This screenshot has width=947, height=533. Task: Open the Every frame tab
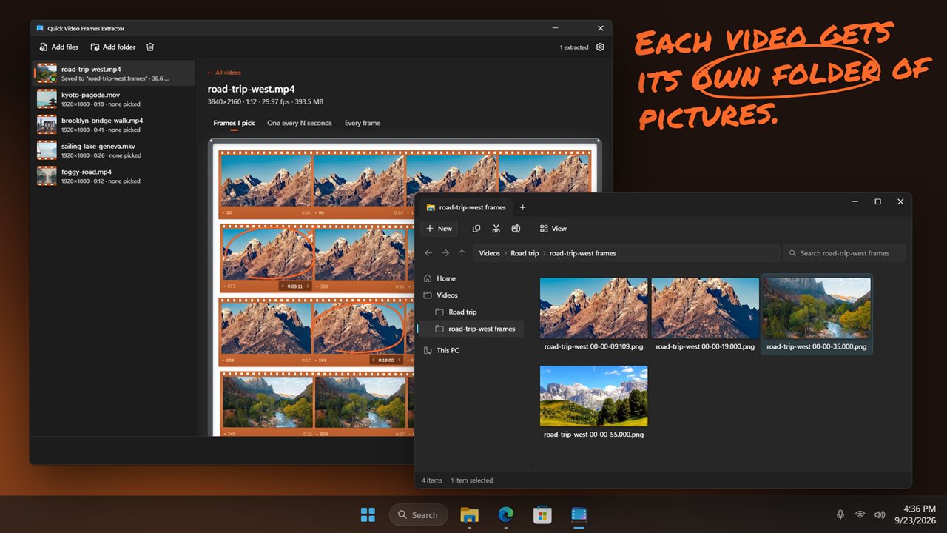[x=363, y=123]
